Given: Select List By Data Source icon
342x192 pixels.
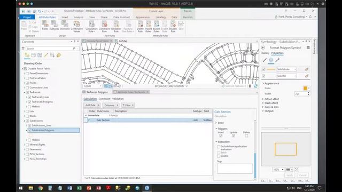Looking at the screenshot, I should 33,55.
